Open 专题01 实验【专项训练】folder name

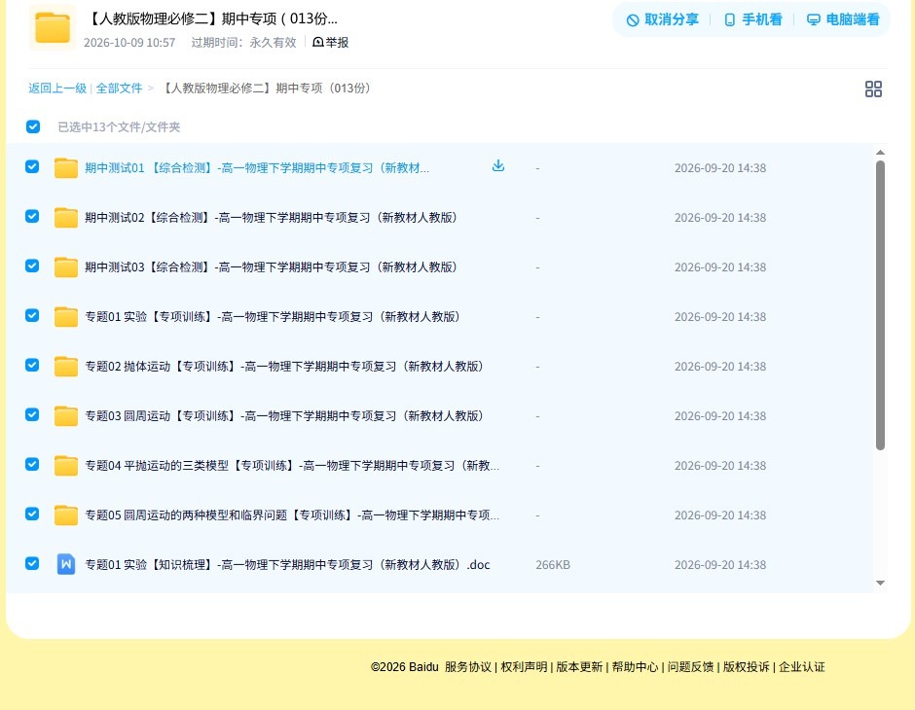273,316
